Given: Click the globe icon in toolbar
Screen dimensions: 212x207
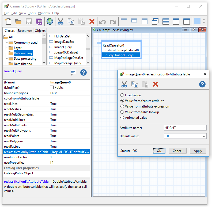Looking at the screenshot, I should (x=50, y=21).
